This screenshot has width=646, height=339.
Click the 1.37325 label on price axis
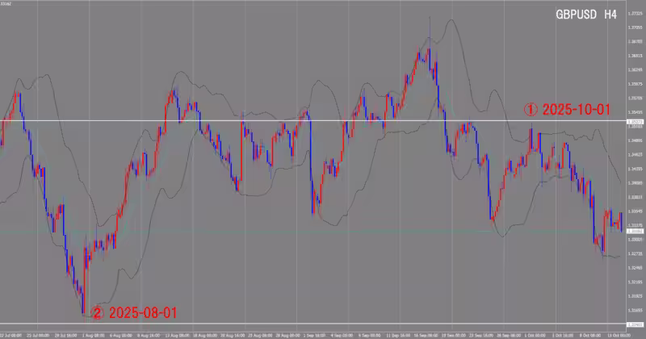pos(635,11)
